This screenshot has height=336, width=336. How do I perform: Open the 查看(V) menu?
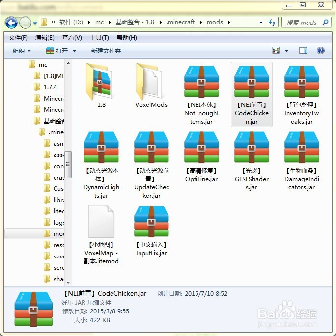(x=72, y=38)
